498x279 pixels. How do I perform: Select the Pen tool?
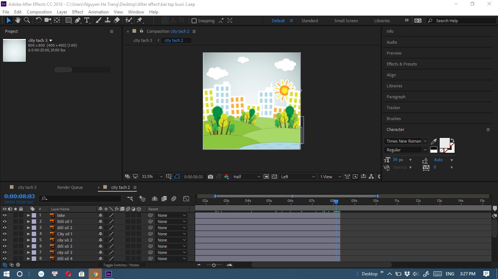tap(78, 20)
